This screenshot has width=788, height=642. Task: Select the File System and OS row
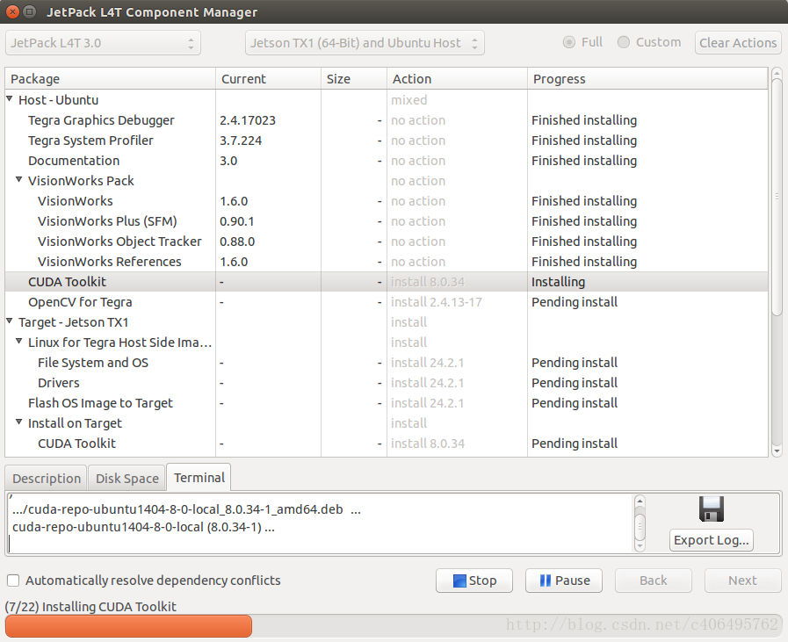click(x=387, y=363)
